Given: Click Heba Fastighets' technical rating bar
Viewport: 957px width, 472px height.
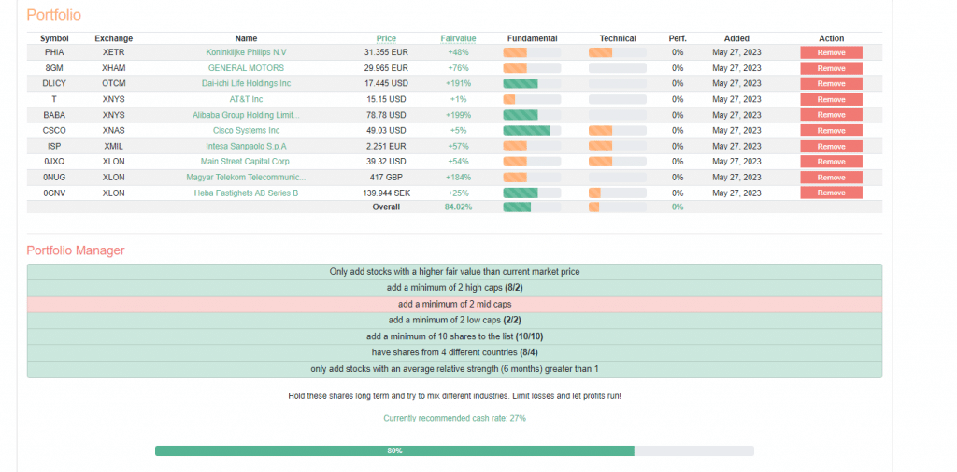Looking at the screenshot, I should tap(617, 193).
